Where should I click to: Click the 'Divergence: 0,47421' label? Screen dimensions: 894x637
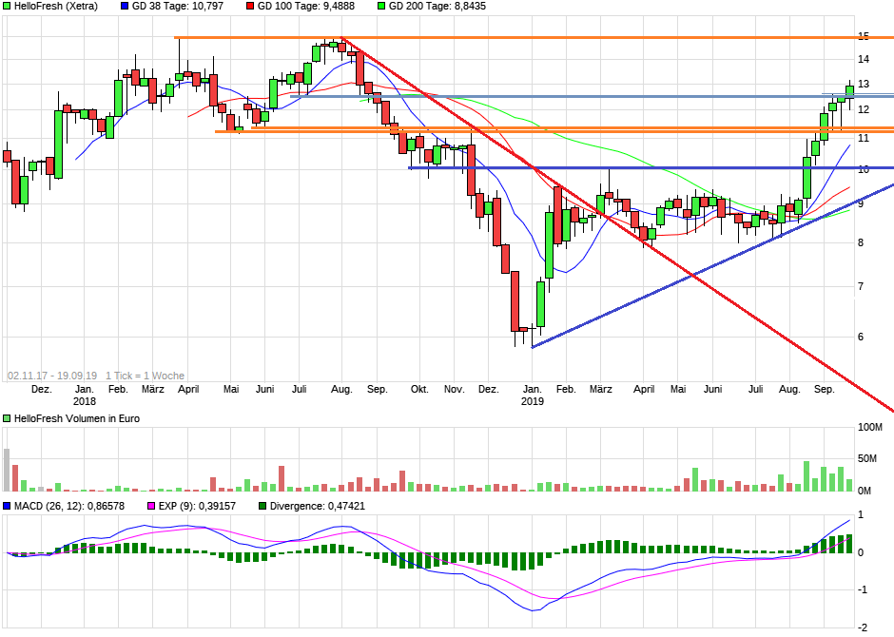(x=318, y=506)
